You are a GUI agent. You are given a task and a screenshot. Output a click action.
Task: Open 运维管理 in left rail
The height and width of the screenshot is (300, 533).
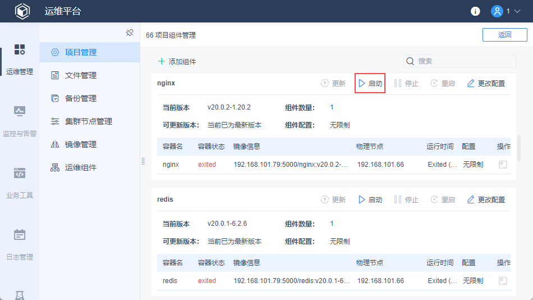[x=20, y=59]
